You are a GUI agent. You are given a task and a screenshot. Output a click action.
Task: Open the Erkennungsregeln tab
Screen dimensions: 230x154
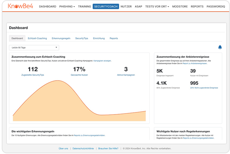(60, 38)
